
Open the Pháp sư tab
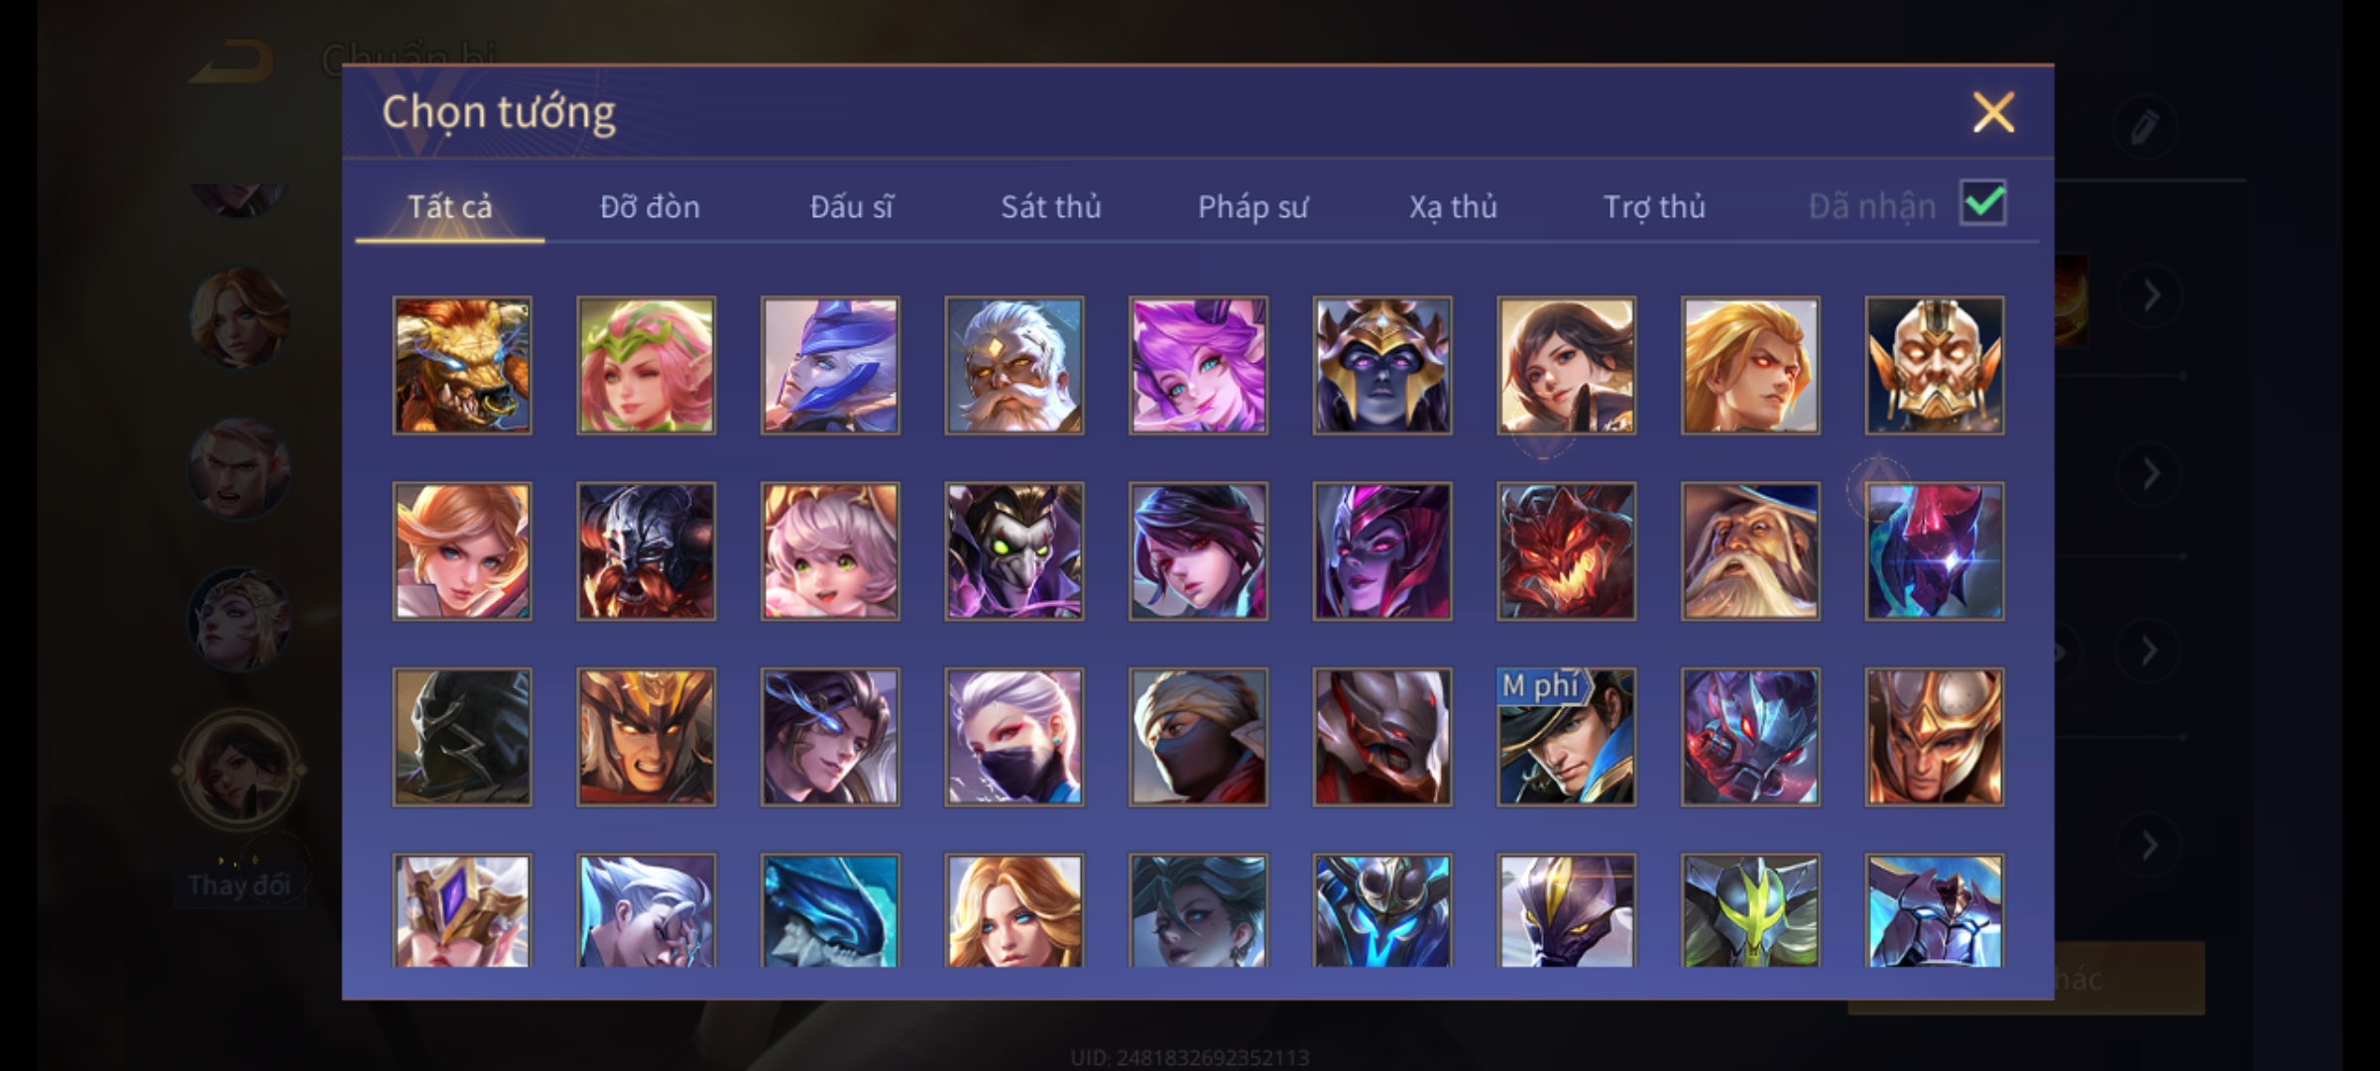pyautogui.click(x=1252, y=206)
